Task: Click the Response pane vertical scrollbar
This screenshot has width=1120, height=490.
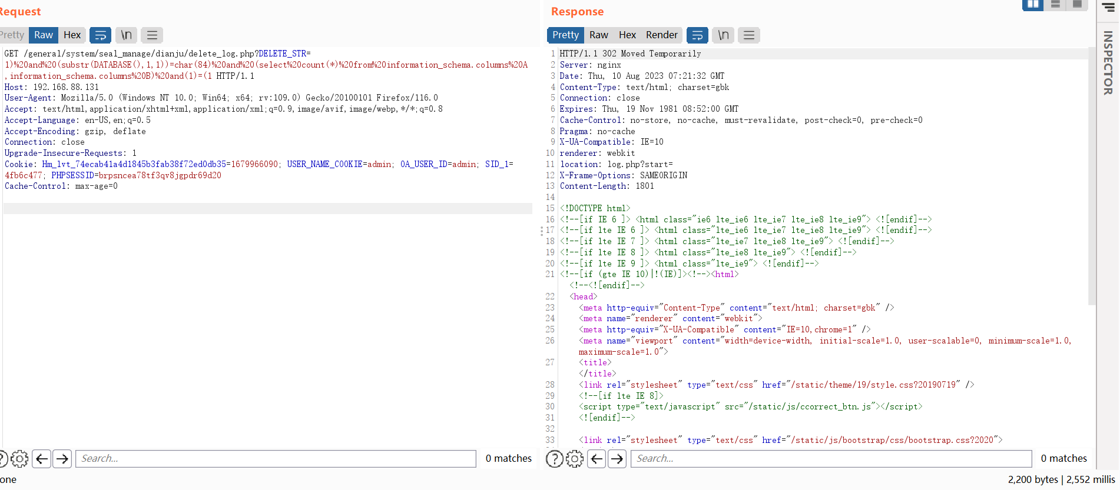Action: (1092, 176)
